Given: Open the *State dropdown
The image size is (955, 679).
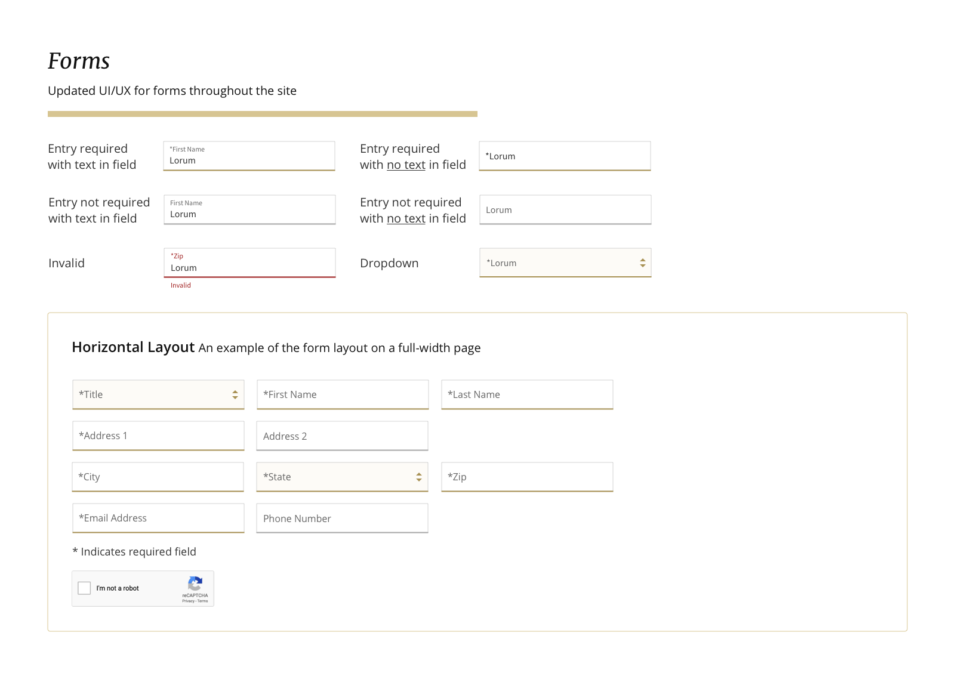Looking at the screenshot, I should point(342,477).
